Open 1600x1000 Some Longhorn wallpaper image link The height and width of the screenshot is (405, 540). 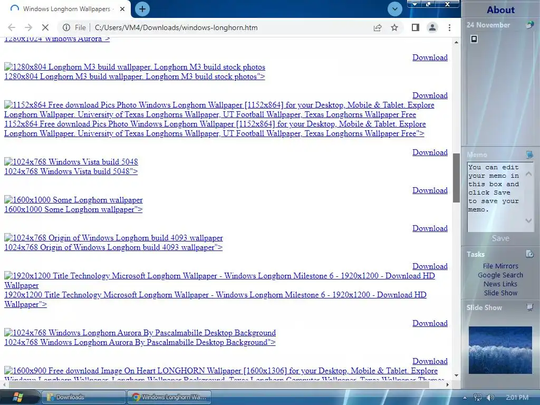[x=73, y=200]
